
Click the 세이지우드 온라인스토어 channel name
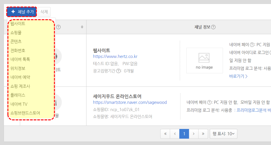117,96
